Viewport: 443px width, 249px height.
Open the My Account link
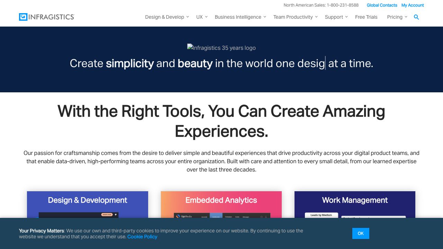413,5
